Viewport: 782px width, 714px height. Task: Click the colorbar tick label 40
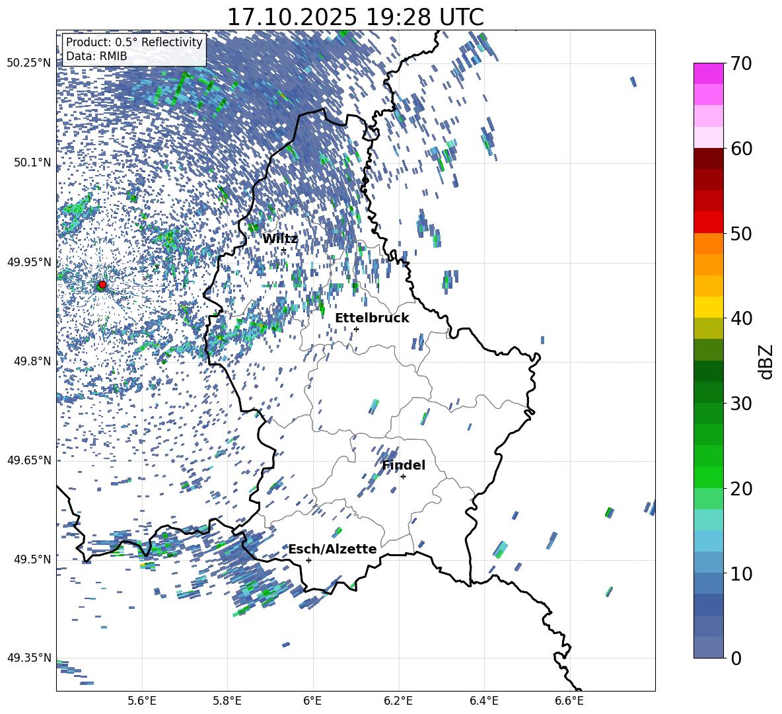pyautogui.click(x=741, y=318)
